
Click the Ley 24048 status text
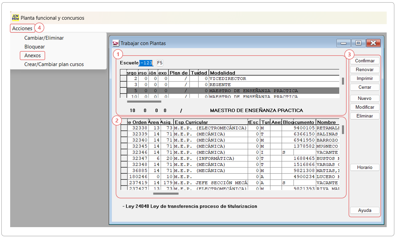tap(190, 206)
